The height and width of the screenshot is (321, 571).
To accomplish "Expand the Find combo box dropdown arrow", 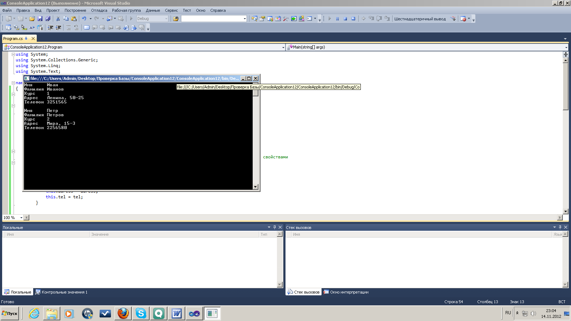I will coord(244,19).
